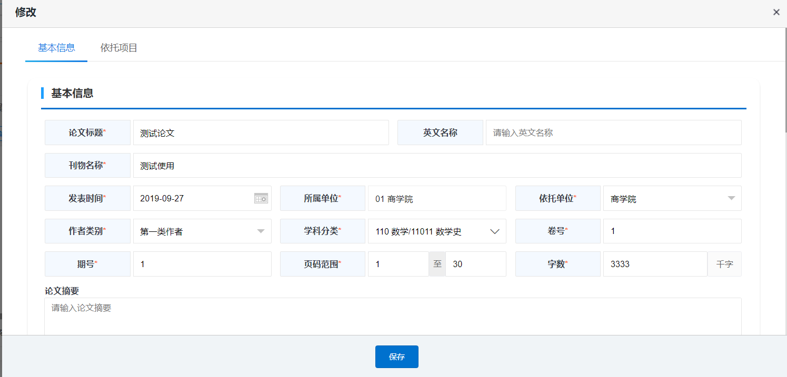This screenshot has height=377, width=787.
Task: Click the 期号 input box
Action: point(202,264)
